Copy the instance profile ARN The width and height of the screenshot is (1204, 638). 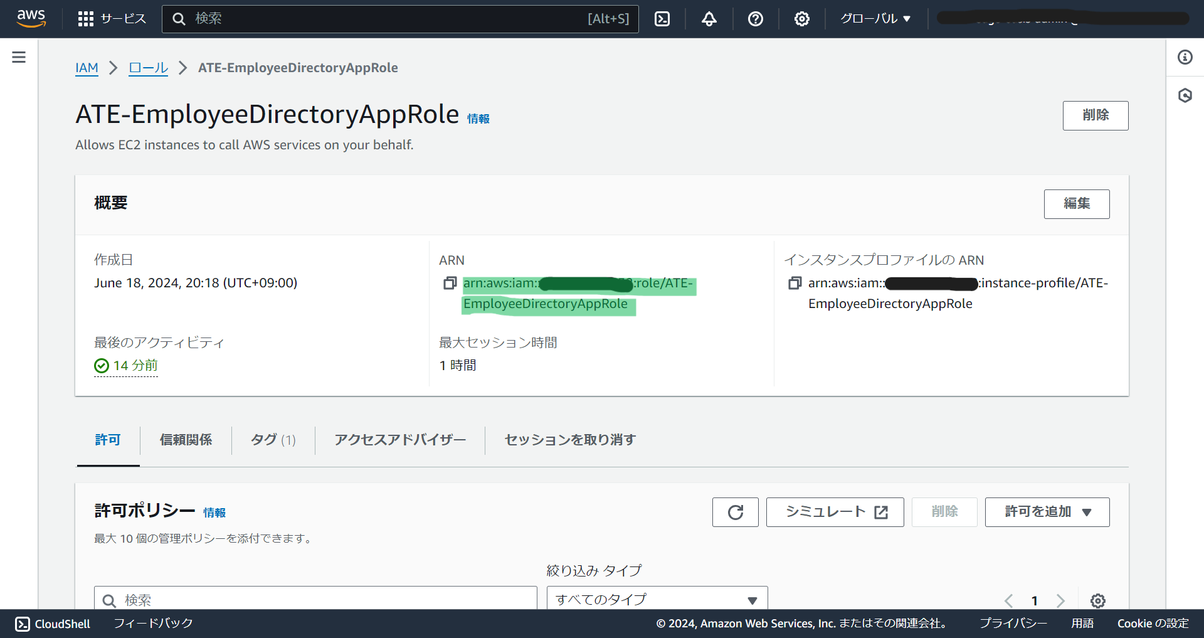tap(795, 283)
